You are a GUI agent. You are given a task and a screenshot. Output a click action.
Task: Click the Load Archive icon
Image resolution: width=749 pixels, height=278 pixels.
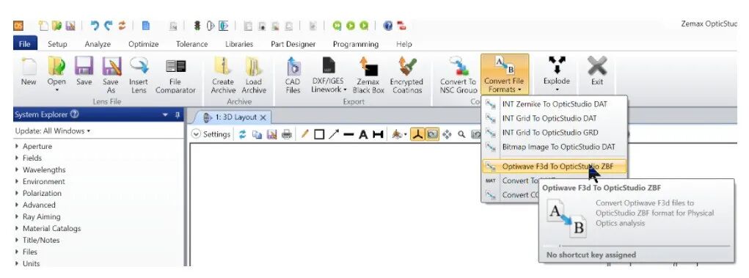pos(254,76)
